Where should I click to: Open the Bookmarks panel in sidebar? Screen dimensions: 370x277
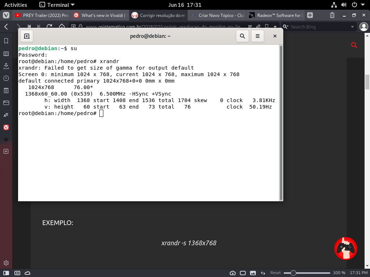click(6, 41)
